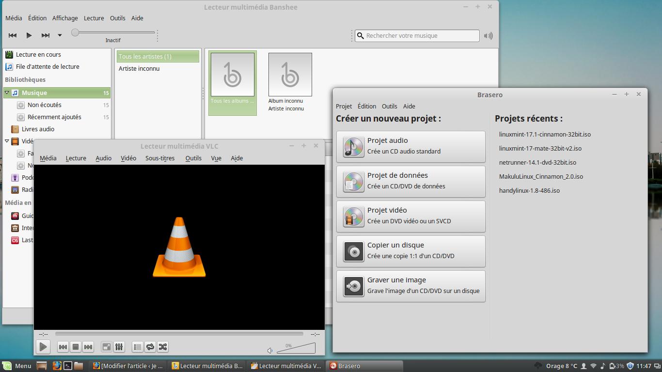Toggle VLC shuffle random mode

163,347
